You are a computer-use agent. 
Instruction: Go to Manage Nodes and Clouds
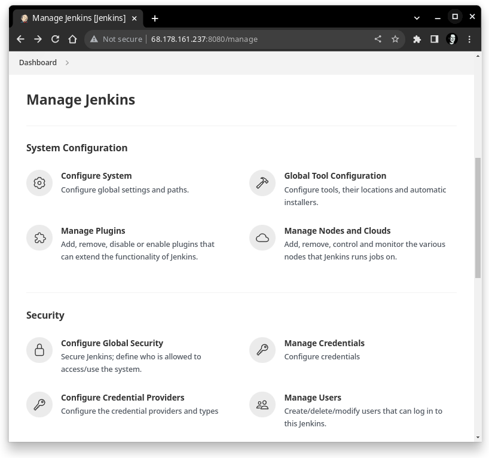(x=337, y=231)
